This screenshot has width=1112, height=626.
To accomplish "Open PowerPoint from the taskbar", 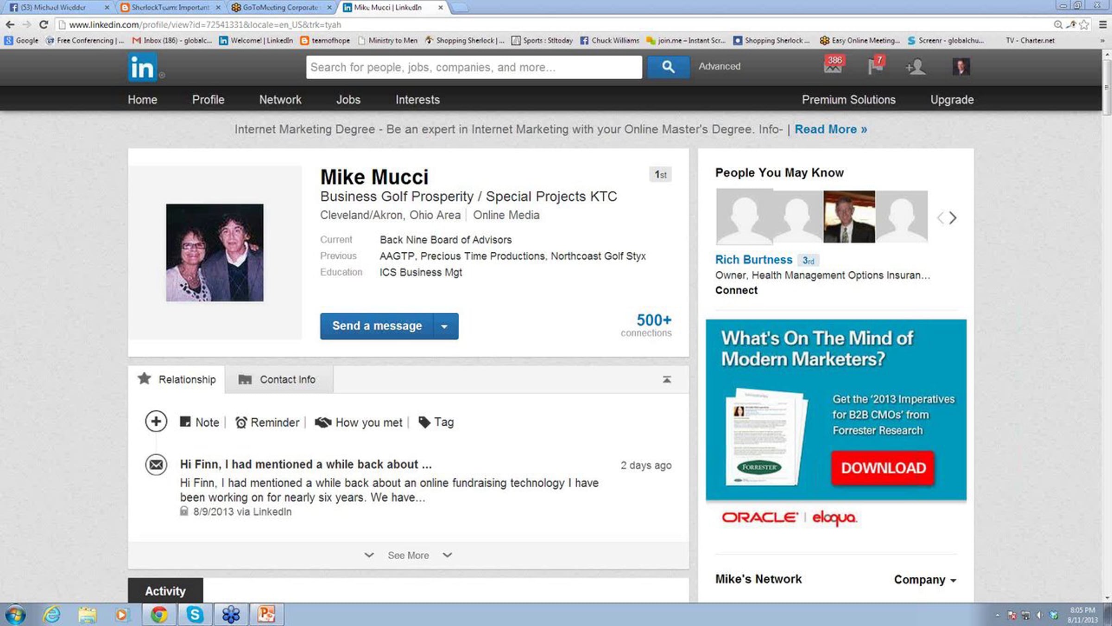I will pyautogui.click(x=266, y=615).
